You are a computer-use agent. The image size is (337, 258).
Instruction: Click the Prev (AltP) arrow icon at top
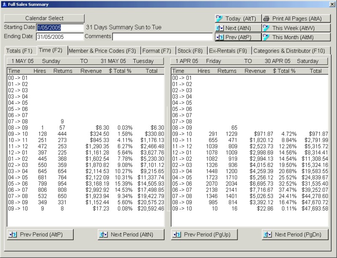pos(219,37)
